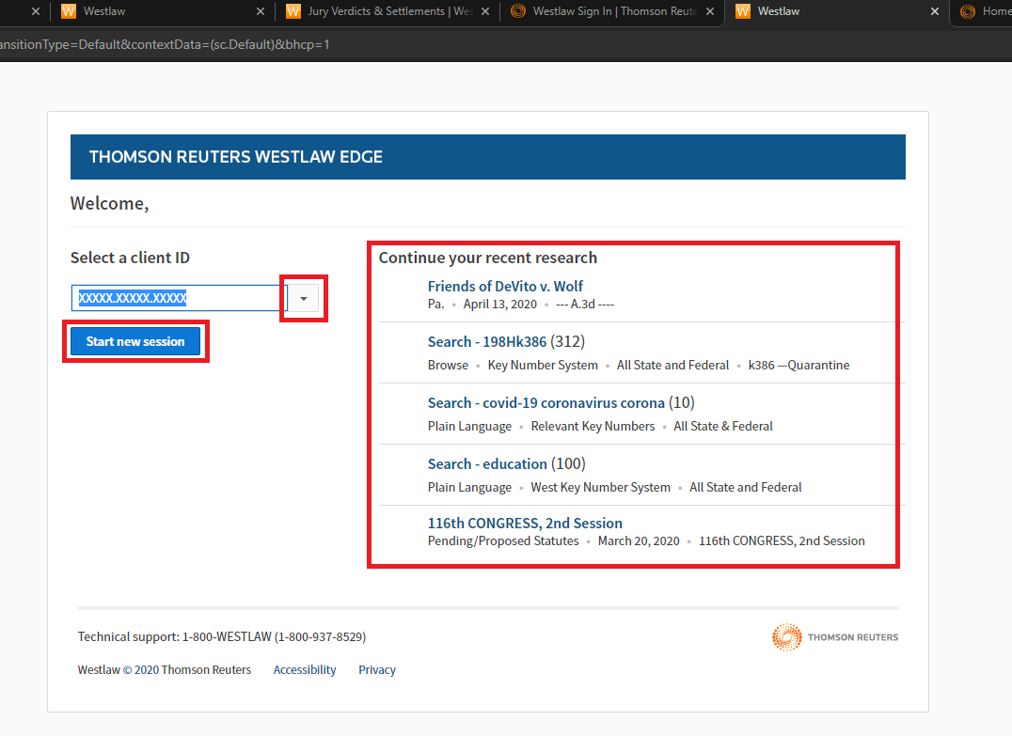Open 116th CONGRESS, 2nd Session link
The height and width of the screenshot is (736, 1012).
[x=524, y=524]
